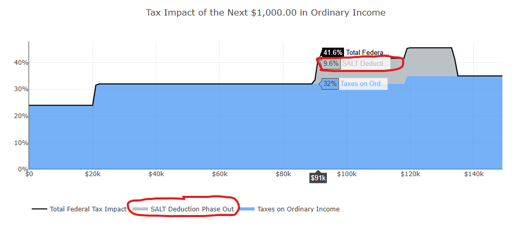Click the $0 x-axis origin label

pyautogui.click(x=29, y=174)
